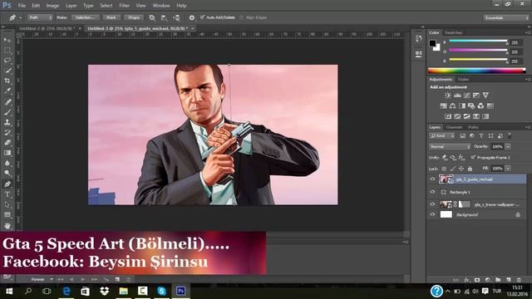Open the Filter menu

[124, 6]
